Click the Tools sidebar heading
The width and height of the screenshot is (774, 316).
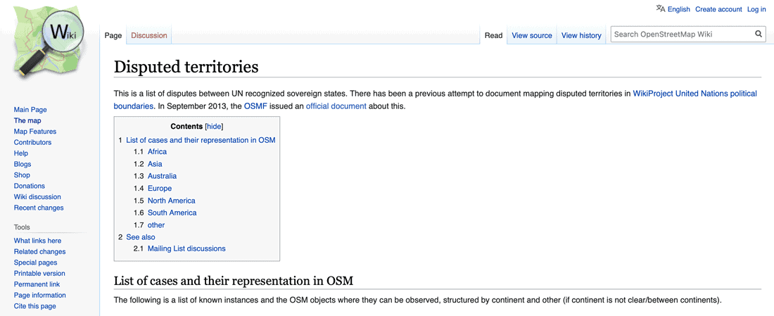(x=22, y=227)
